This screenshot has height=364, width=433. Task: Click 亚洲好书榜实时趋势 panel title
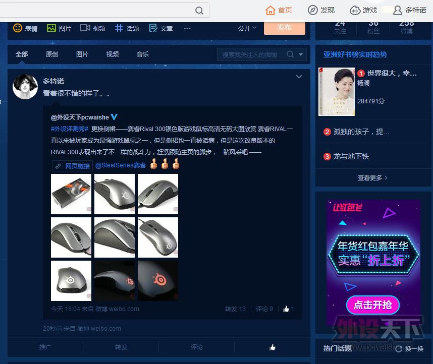click(x=355, y=54)
